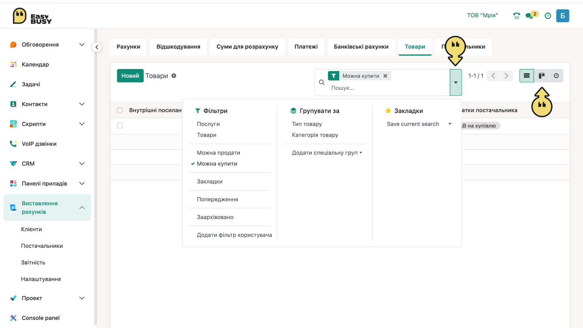Open chat messages icon with badge 2

tap(532, 15)
